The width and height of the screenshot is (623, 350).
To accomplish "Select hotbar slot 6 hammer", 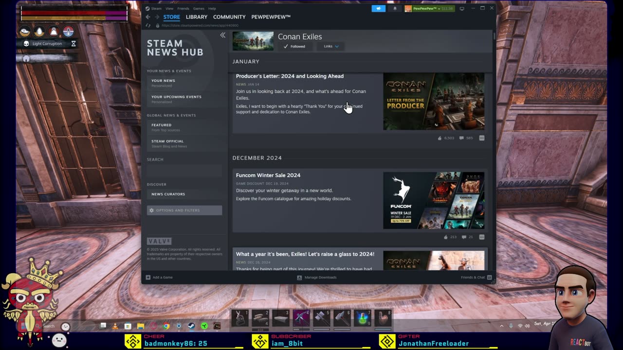I will pyautogui.click(x=342, y=318).
